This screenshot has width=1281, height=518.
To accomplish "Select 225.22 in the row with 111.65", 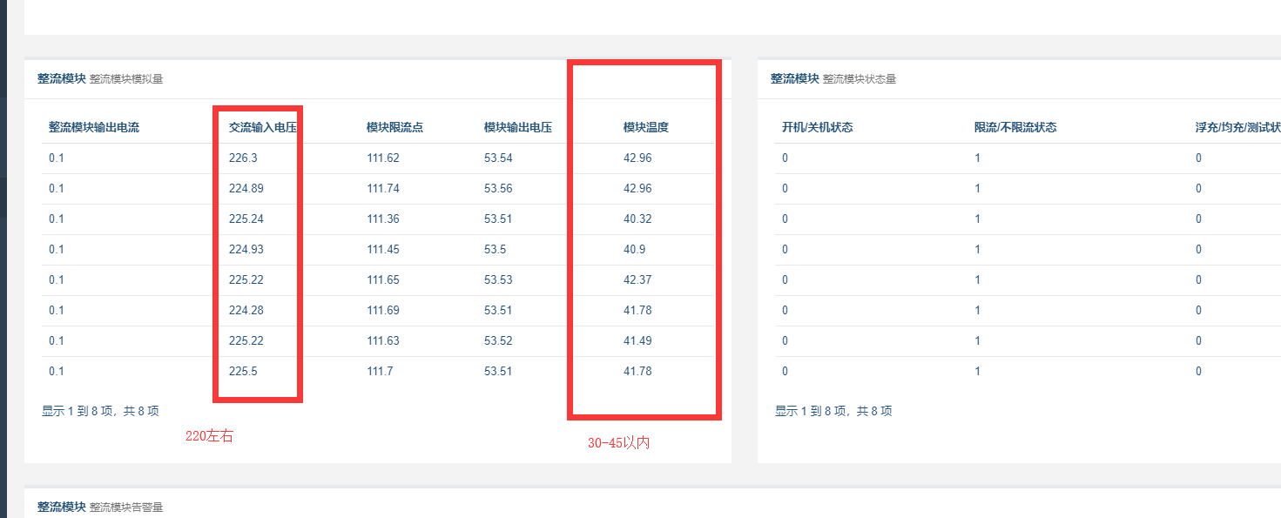I will point(246,279).
